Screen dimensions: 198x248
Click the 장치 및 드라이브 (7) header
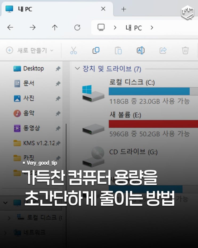(x=112, y=69)
